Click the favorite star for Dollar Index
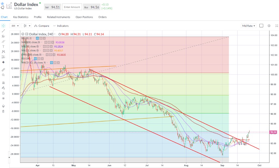The width and height of the screenshot is (279, 168). tap(2, 3)
